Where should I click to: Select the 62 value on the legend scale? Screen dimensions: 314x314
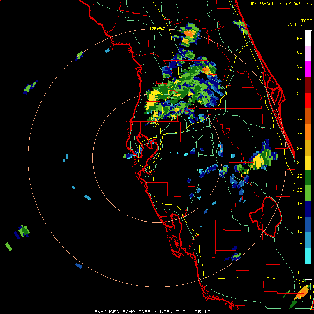(300, 52)
